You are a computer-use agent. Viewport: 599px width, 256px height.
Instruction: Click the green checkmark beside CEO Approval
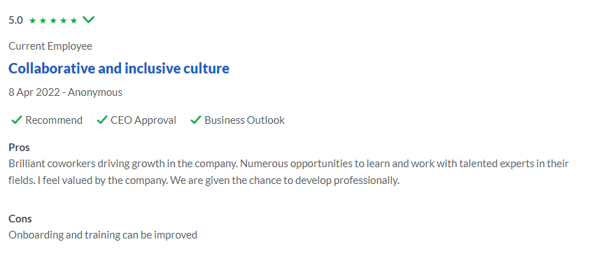(x=102, y=120)
